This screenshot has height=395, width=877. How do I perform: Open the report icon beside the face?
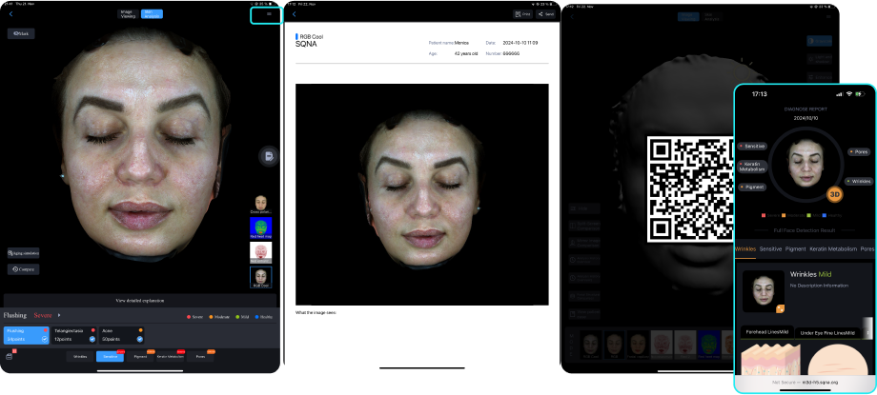pyautogui.click(x=269, y=156)
